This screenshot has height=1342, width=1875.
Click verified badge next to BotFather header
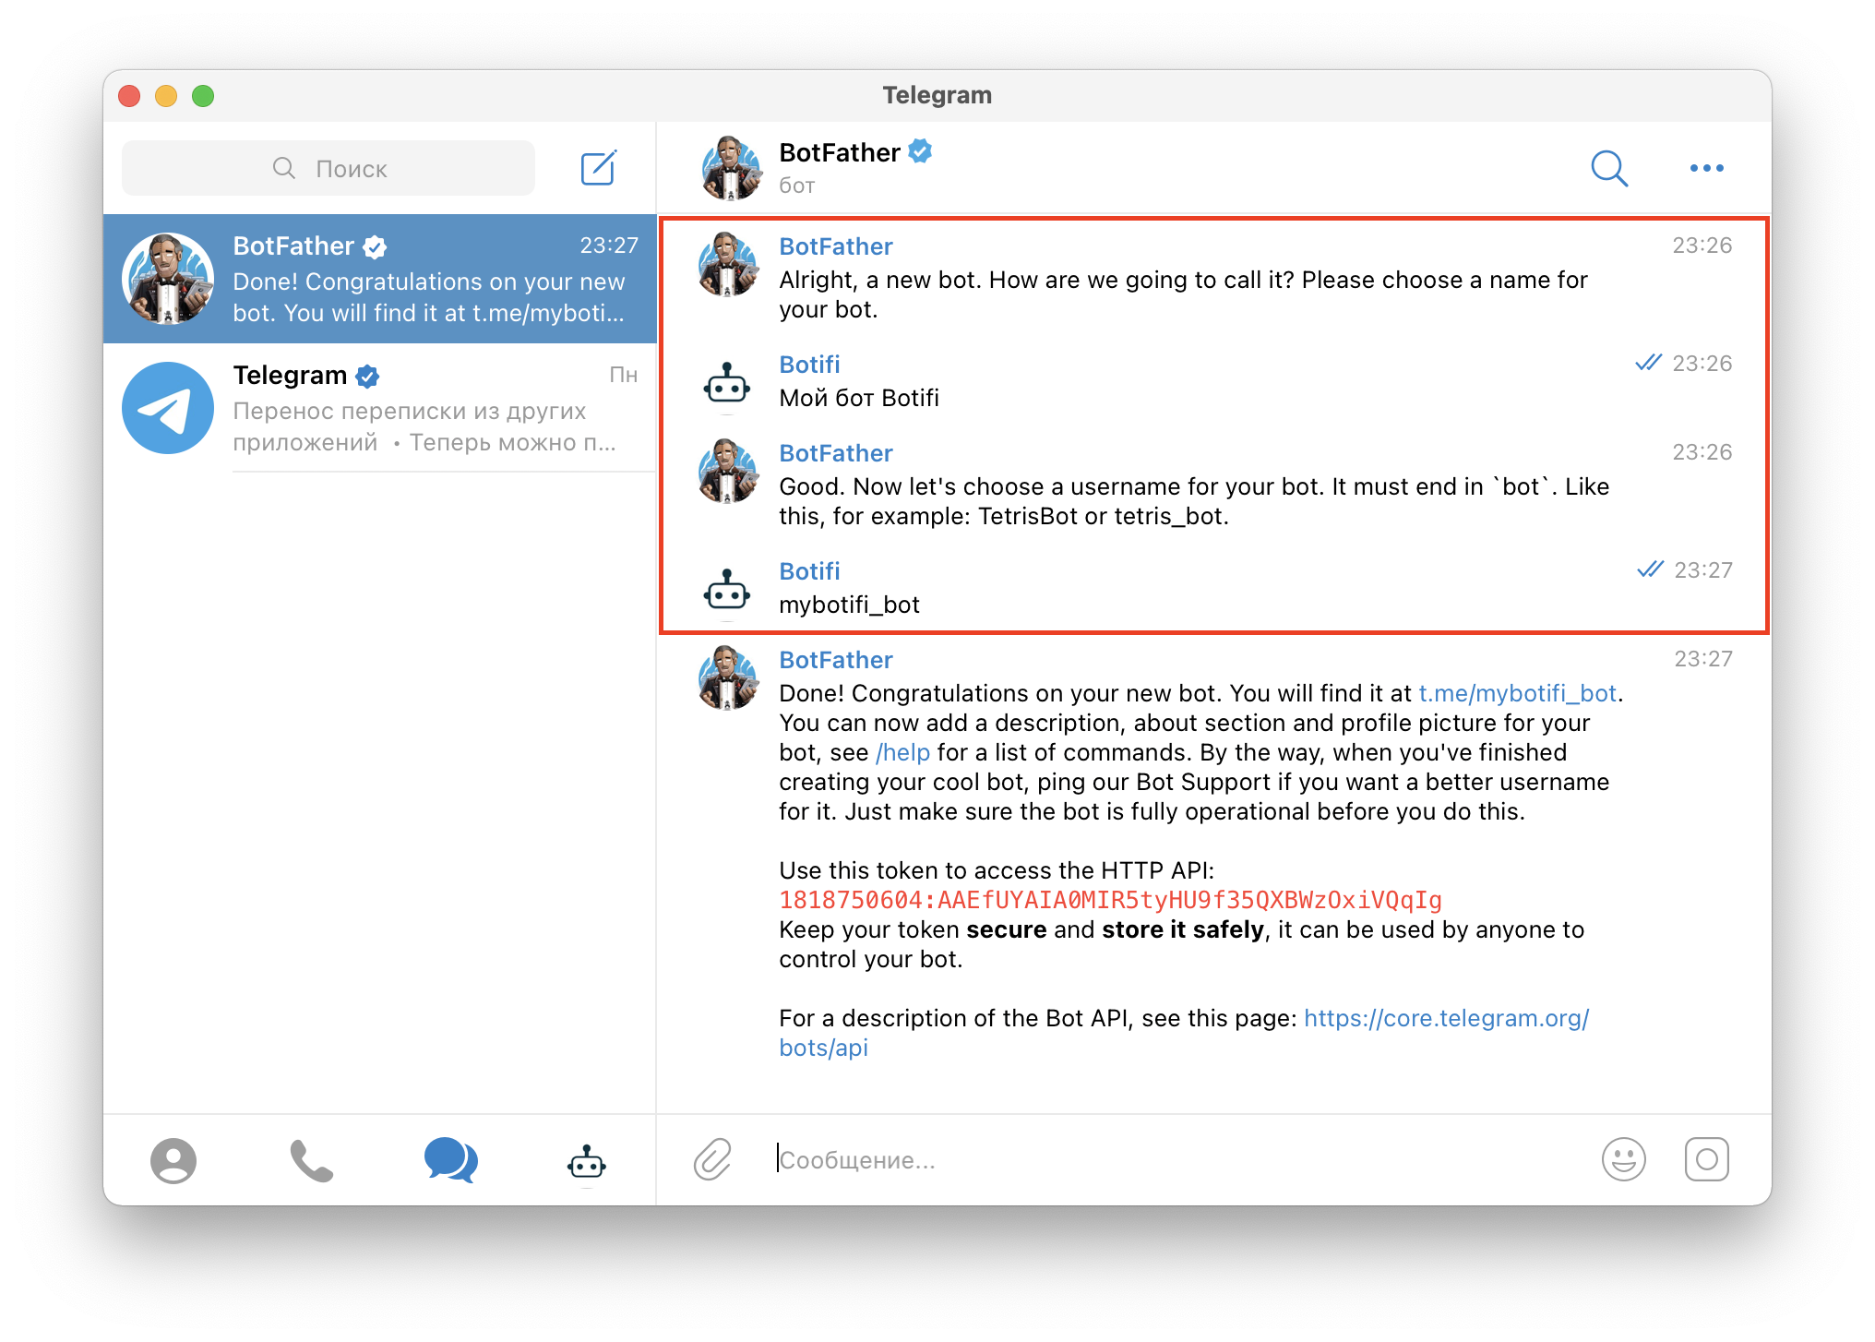[x=920, y=151]
